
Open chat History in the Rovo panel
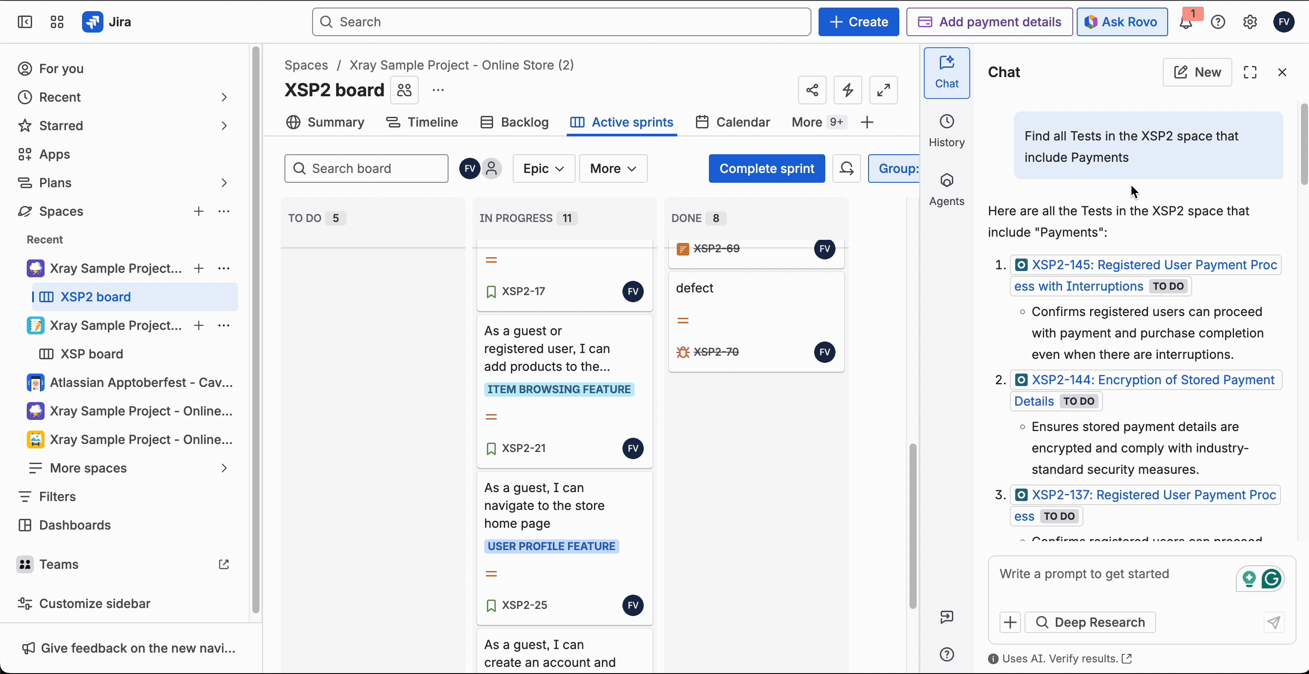(946, 131)
